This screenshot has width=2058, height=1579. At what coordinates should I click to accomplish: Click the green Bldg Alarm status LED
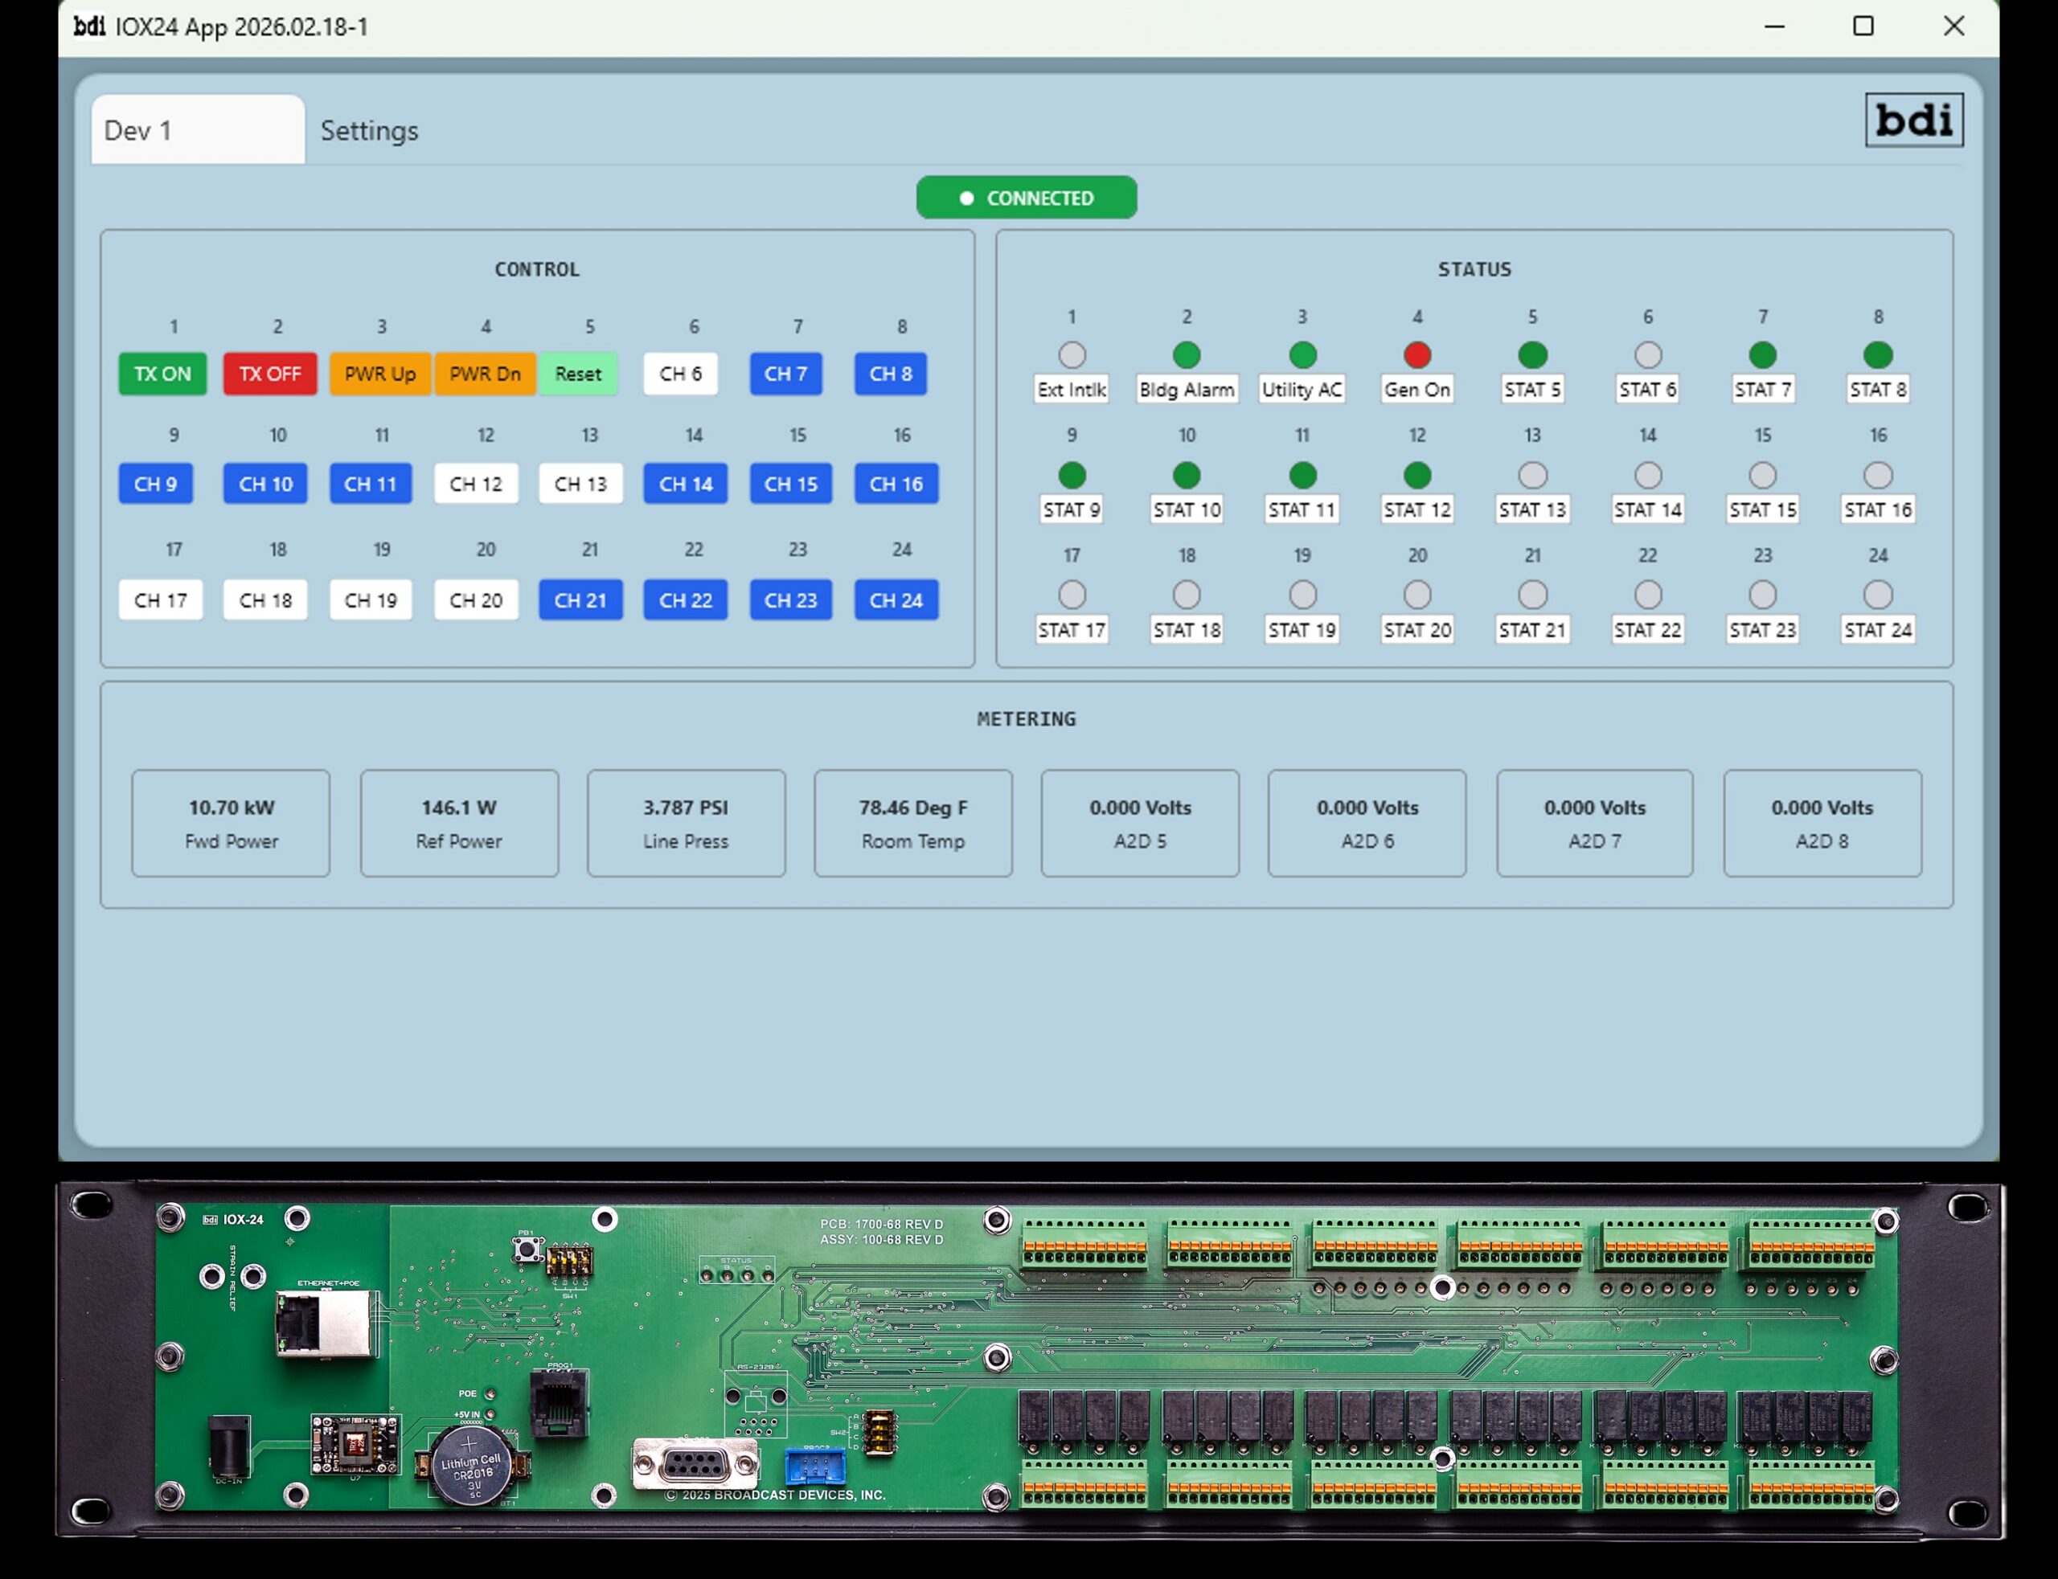pos(1187,355)
